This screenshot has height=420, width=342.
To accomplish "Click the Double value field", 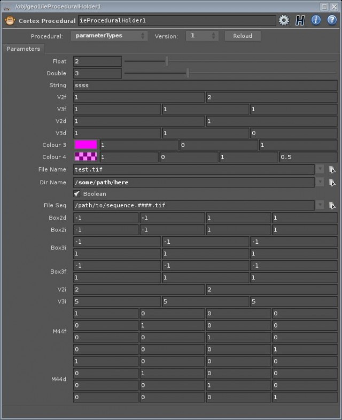I will click(97, 73).
